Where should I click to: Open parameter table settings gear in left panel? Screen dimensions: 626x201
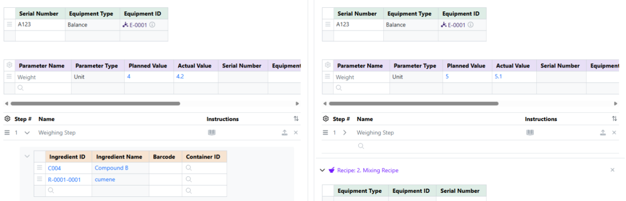pos(9,66)
